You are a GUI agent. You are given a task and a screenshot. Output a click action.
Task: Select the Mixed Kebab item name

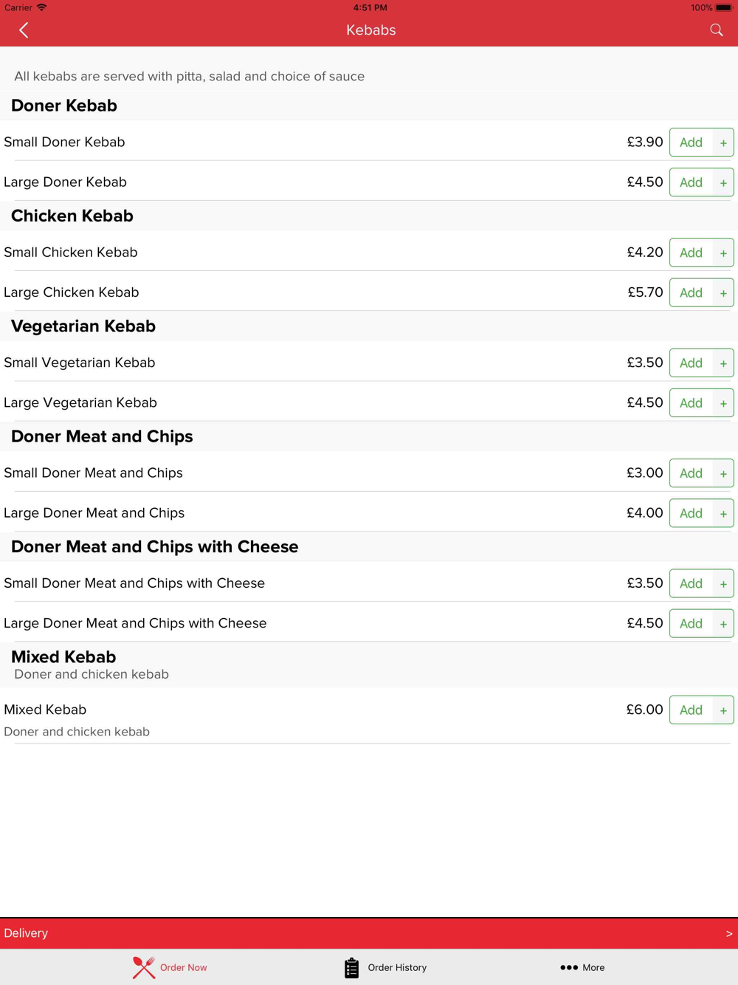pos(45,710)
